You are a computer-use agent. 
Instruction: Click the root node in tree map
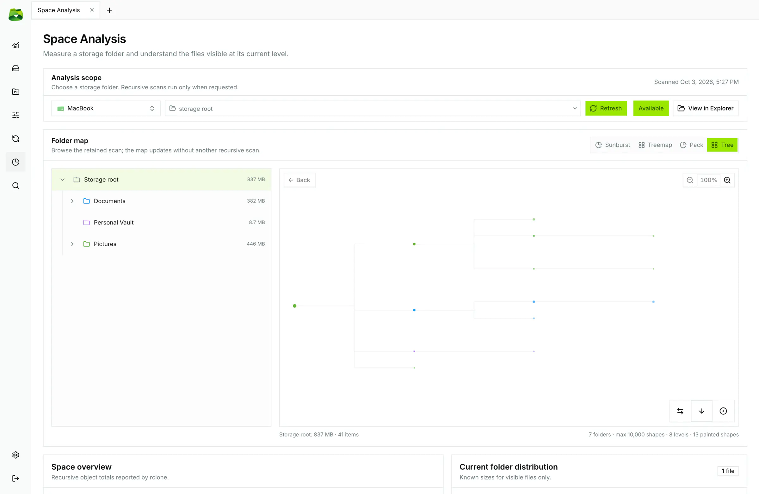295,306
